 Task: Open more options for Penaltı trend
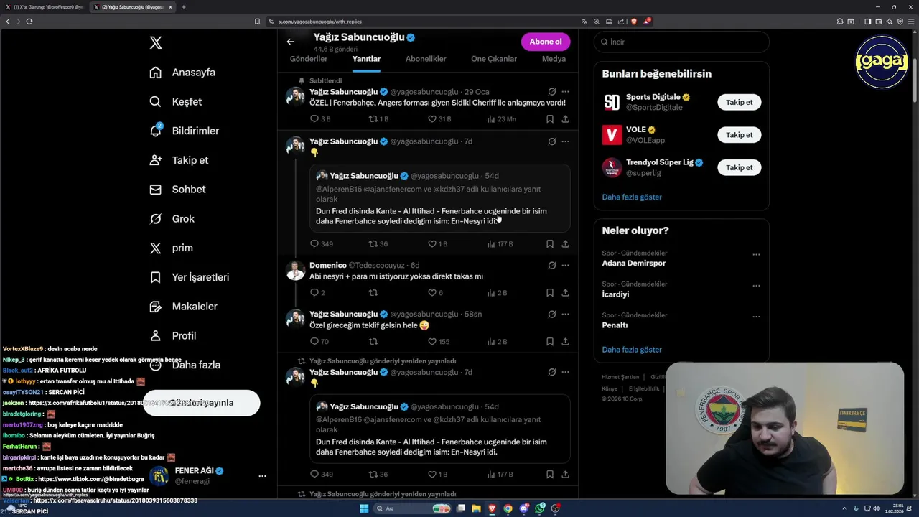click(756, 317)
